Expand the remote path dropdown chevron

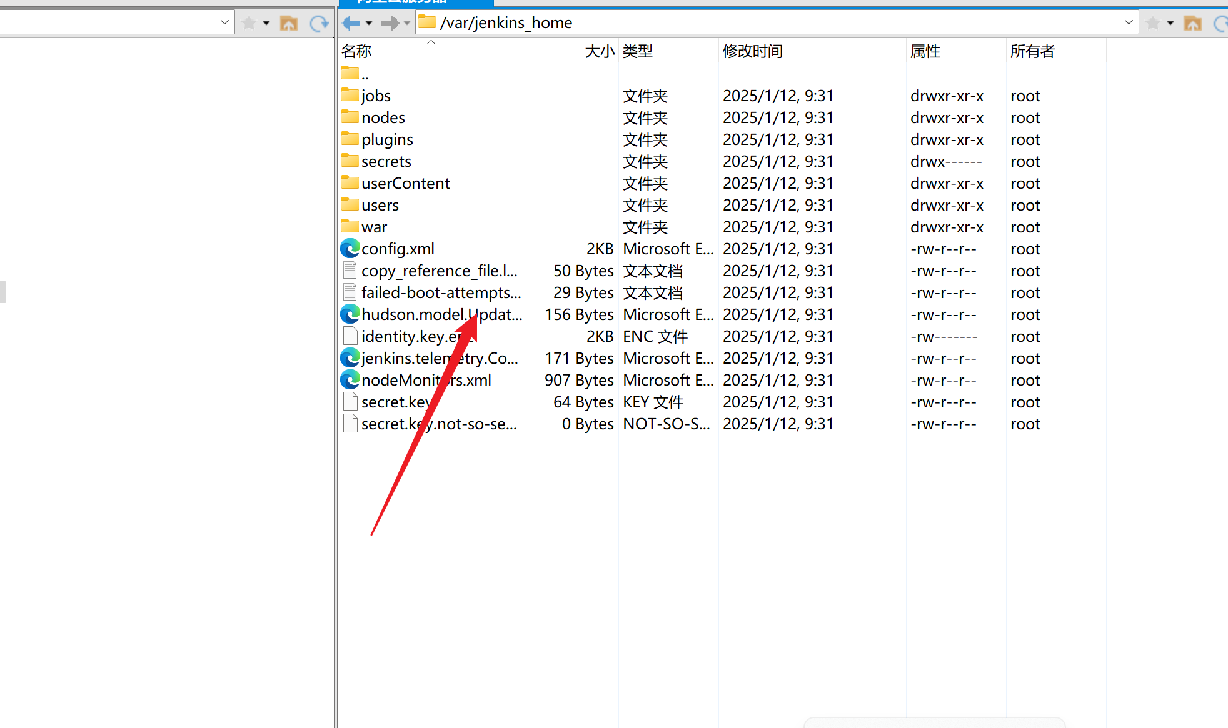click(1129, 22)
